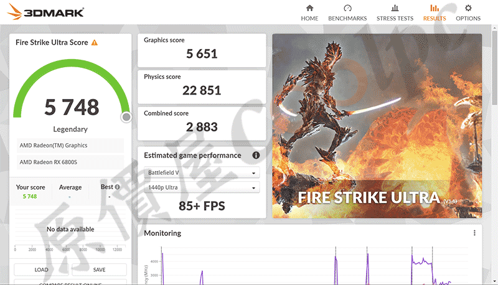498x285 pixels.
Task: Open the 1440p Ultra resolution dropdown
Action: [x=202, y=187]
